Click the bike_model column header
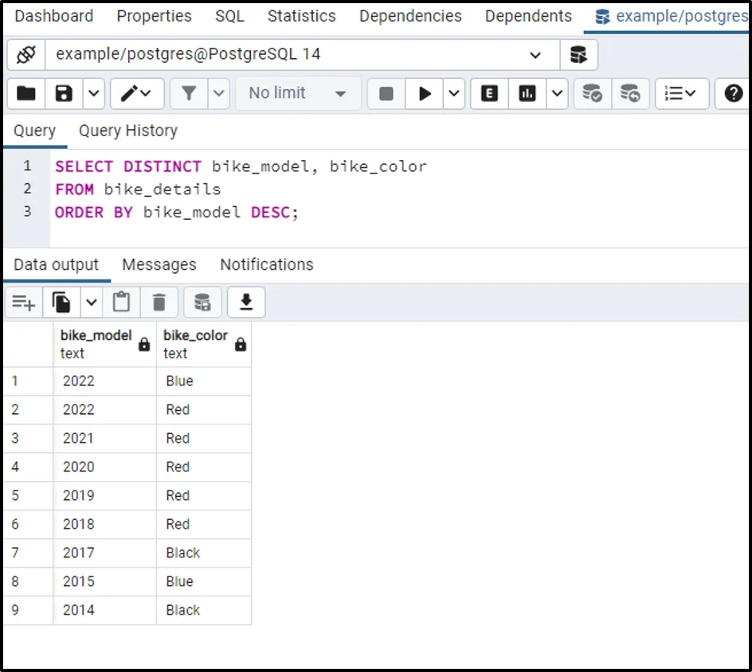 (x=96, y=344)
